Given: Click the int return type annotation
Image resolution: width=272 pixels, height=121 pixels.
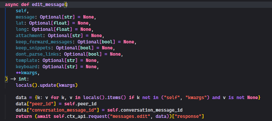Looking at the screenshot, I should click(x=22, y=79).
